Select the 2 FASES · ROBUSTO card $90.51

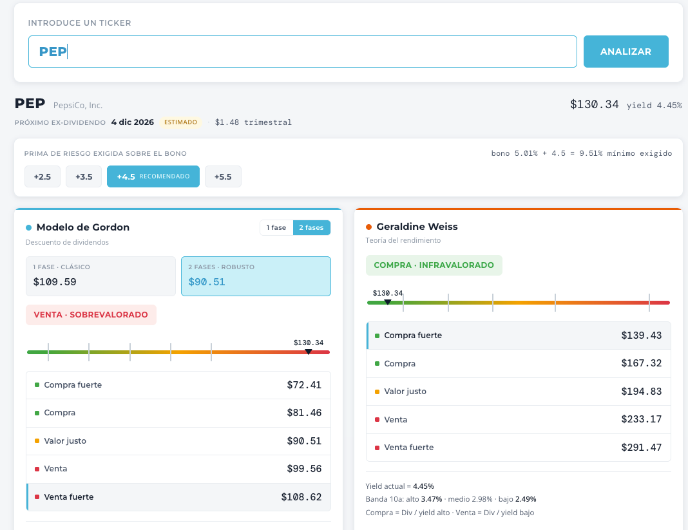pos(256,276)
